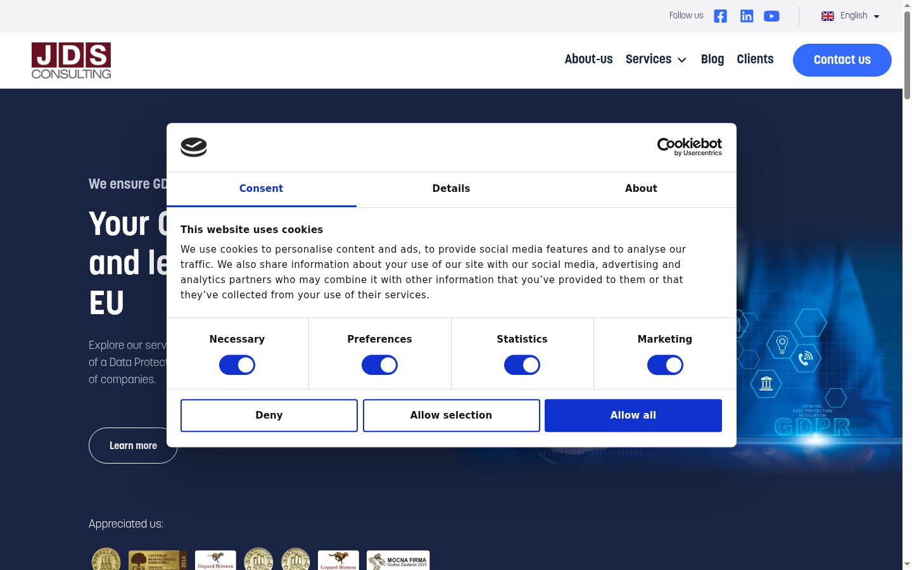Switch to the Details tab
912x570 pixels.
pyautogui.click(x=451, y=189)
